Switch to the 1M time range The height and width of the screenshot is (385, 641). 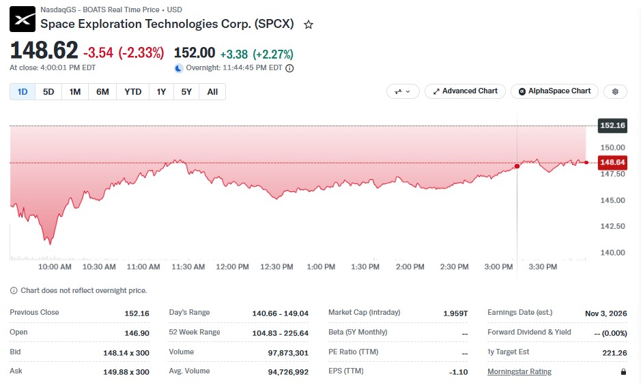[75, 92]
